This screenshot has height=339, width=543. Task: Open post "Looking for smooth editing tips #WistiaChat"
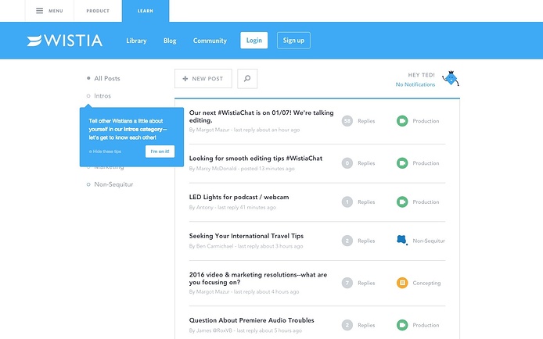click(256, 159)
